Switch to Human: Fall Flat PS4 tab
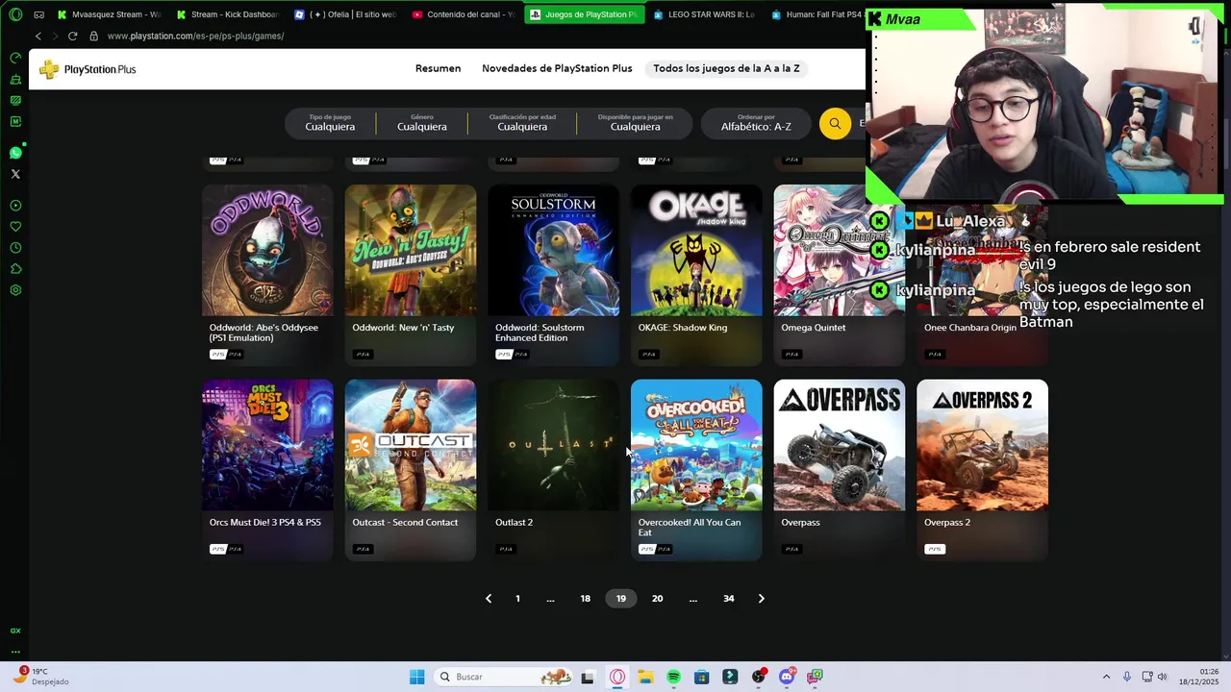 pyautogui.click(x=816, y=14)
